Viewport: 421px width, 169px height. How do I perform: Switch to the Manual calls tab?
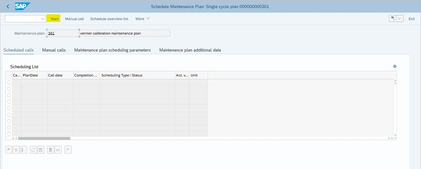[54, 50]
